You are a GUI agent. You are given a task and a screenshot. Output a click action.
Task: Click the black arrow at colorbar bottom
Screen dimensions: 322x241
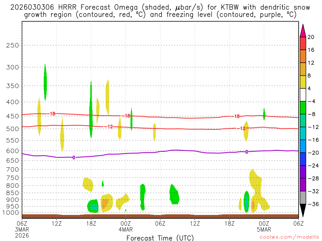click(x=303, y=210)
